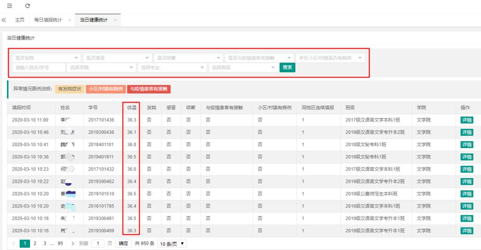Click the green 搜索 button
Screen dimensions: 481x250
[287, 68]
